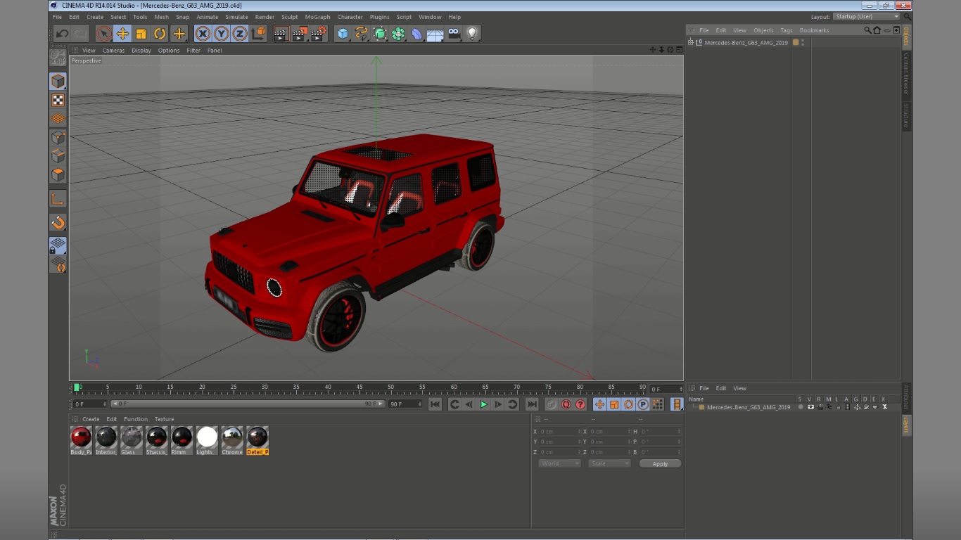Open Object Manager Tags menu
The height and width of the screenshot is (540, 961).
787,30
